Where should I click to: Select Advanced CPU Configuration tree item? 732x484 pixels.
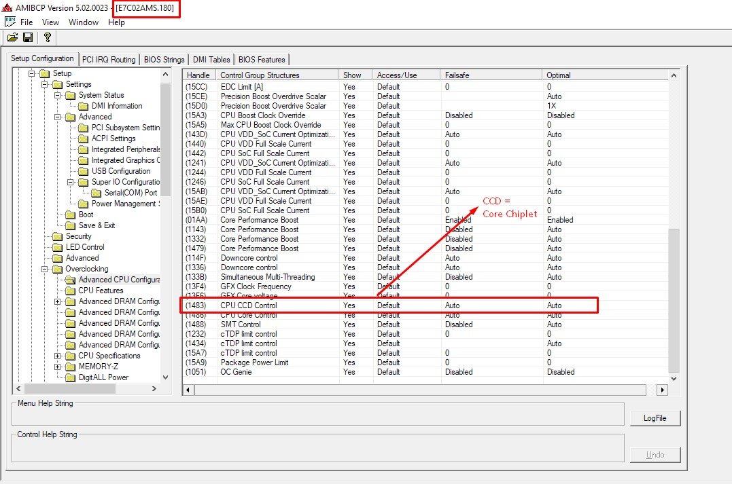click(119, 280)
